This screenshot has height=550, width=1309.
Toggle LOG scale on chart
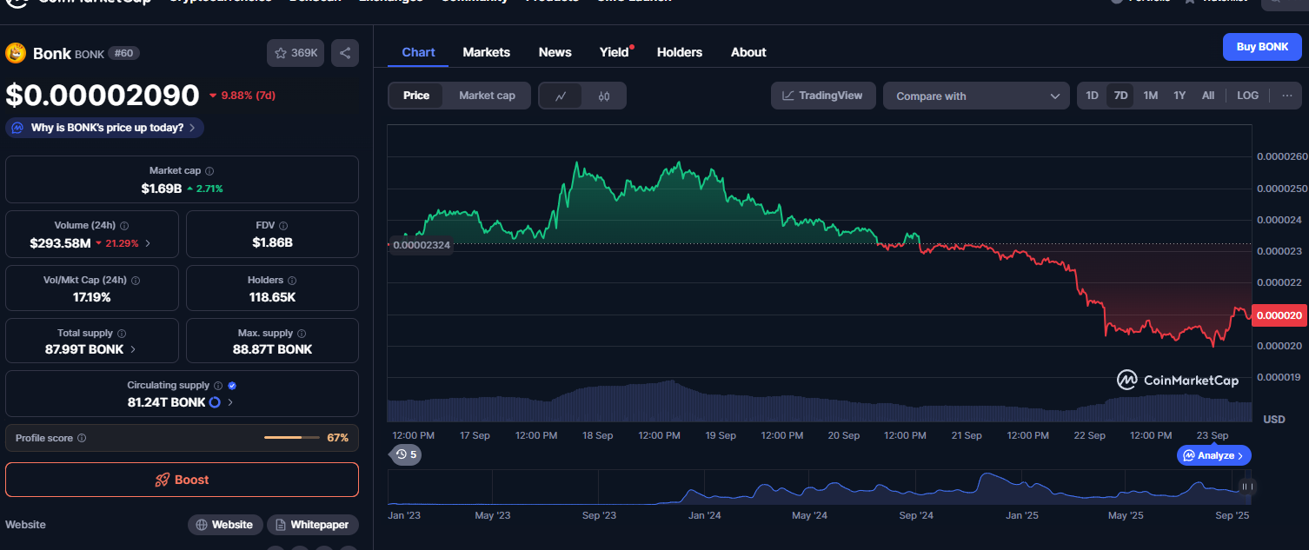[x=1247, y=96]
